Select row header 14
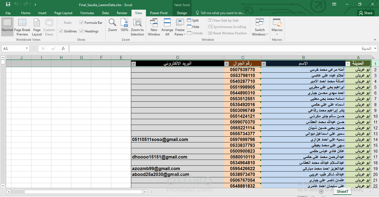The width and height of the screenshot is (379, 197). tap(375, 140)
